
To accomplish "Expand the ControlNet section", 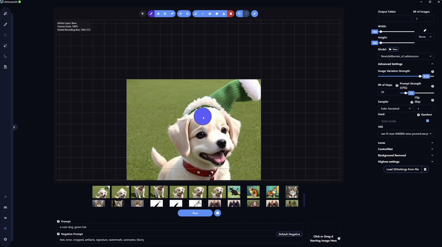I will (406, 149).
